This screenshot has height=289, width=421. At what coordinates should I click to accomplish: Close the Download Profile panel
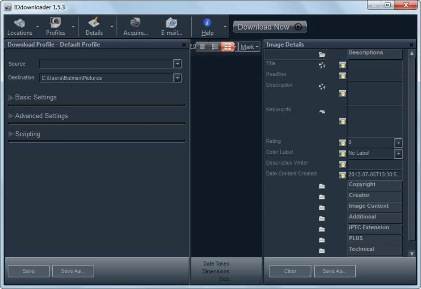[x=184, y=45]
